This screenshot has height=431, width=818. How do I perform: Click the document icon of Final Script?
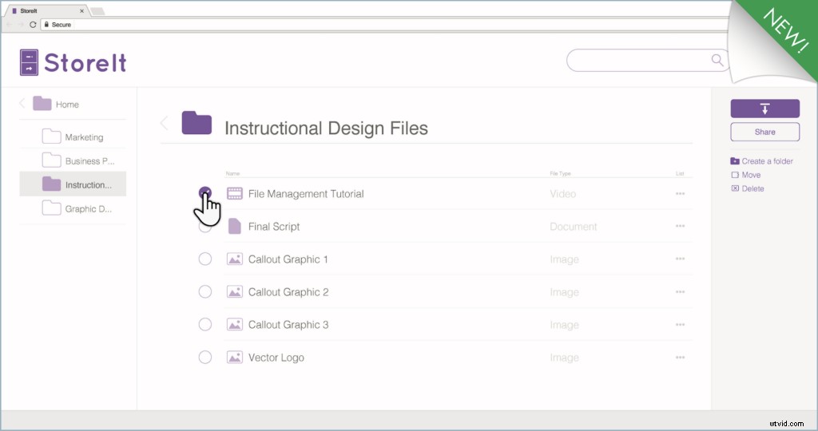click(235, 226)
